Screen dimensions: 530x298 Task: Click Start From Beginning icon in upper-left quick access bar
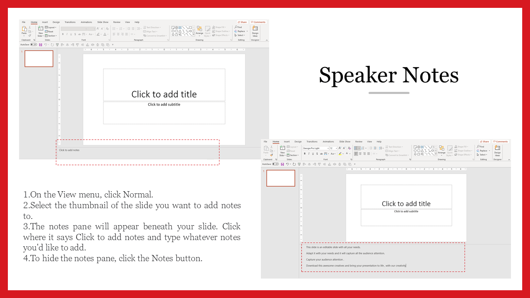pos(57,45)
